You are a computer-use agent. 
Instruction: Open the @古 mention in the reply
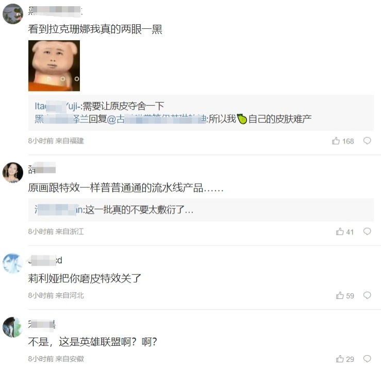click(x=157, y=119)
